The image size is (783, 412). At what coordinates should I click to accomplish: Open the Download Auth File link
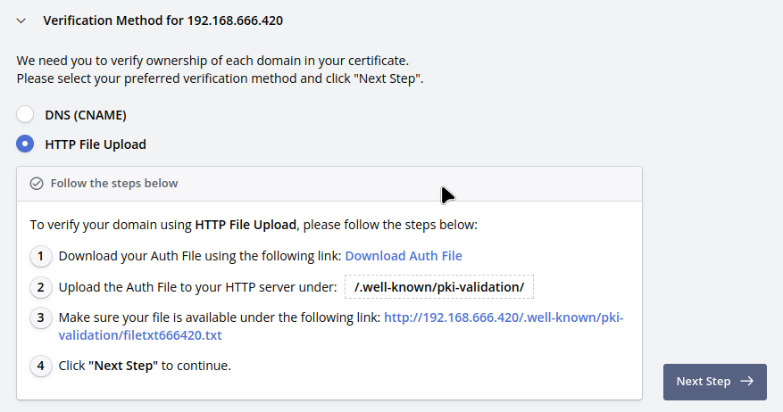(x=404, y=256)
